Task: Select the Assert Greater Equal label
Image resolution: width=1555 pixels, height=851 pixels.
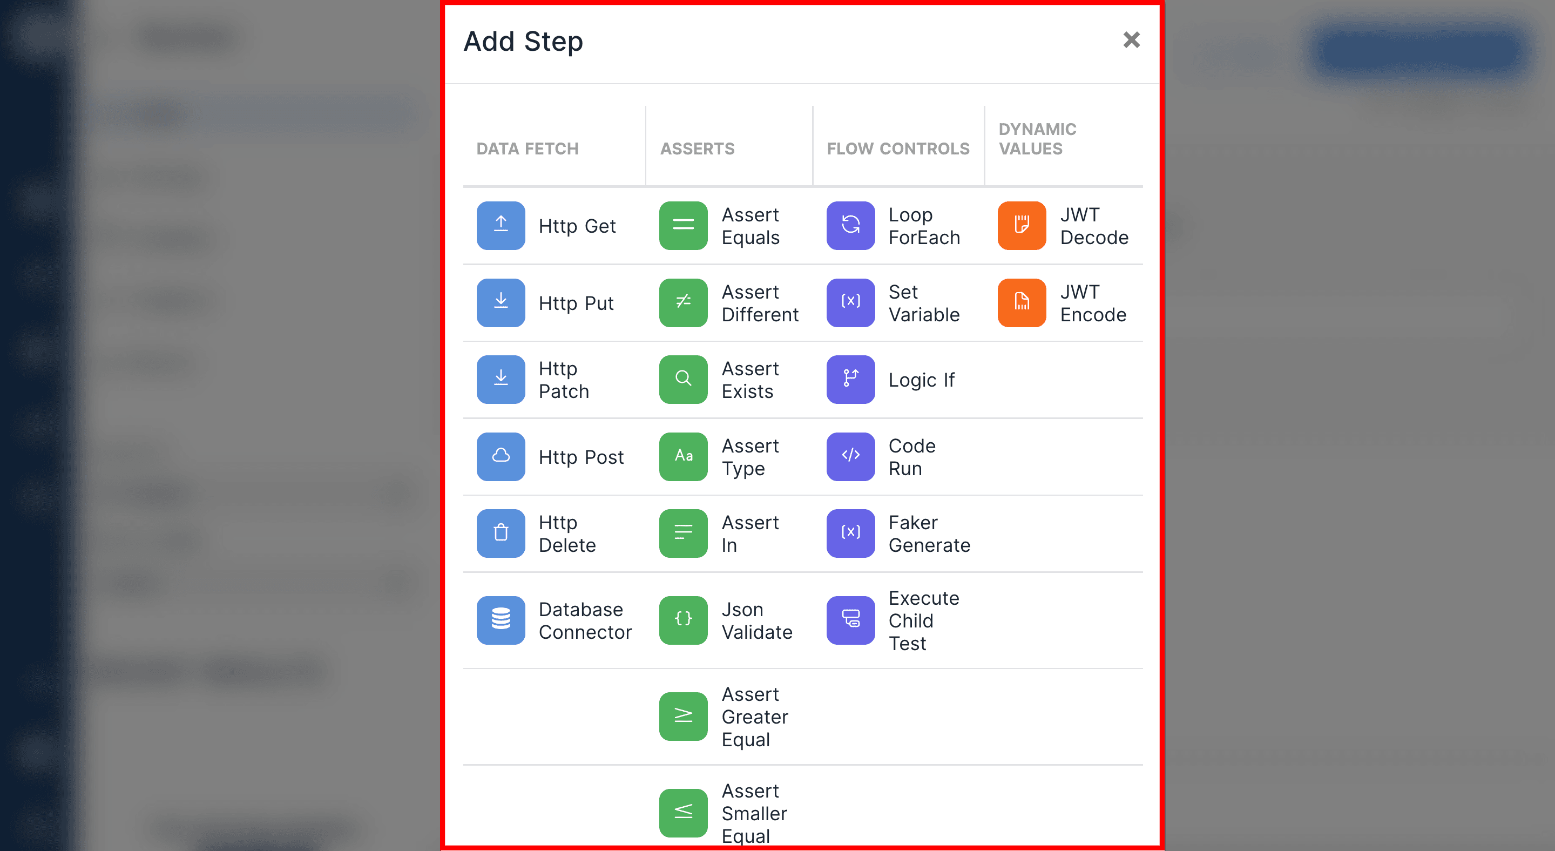Action: click(755, 717)
